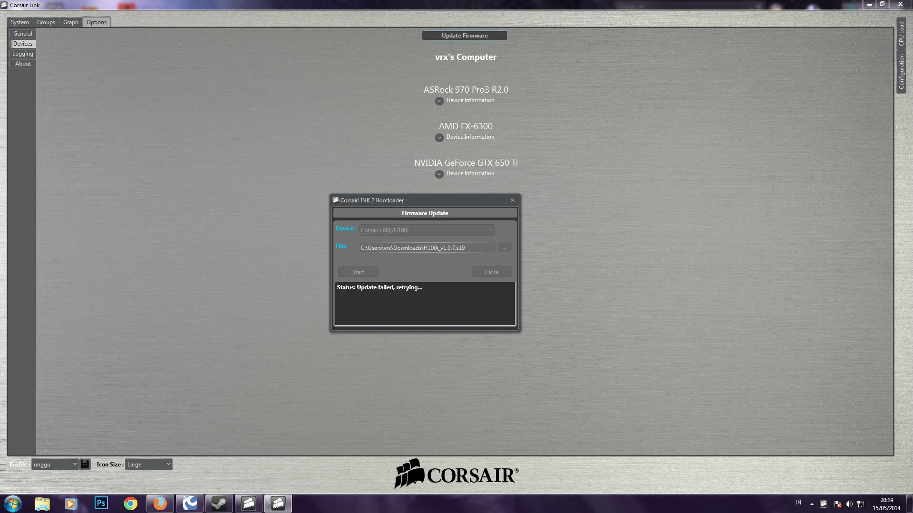913x513 pixels.
Task: Select the Options tab
Action: [x=97, y=22]
